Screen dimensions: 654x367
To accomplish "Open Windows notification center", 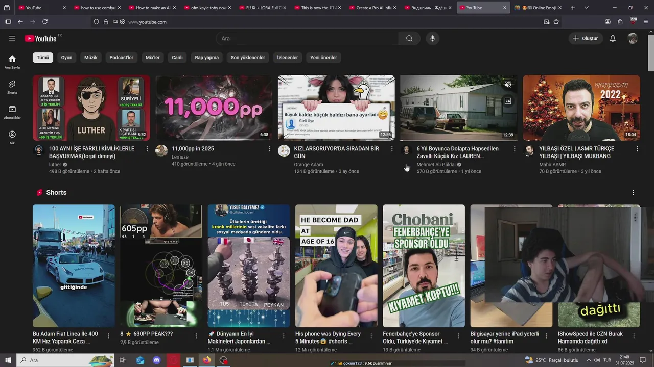I will click(643, 360).
